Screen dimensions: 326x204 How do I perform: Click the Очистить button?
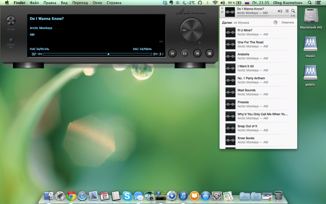tap(288, 23)
